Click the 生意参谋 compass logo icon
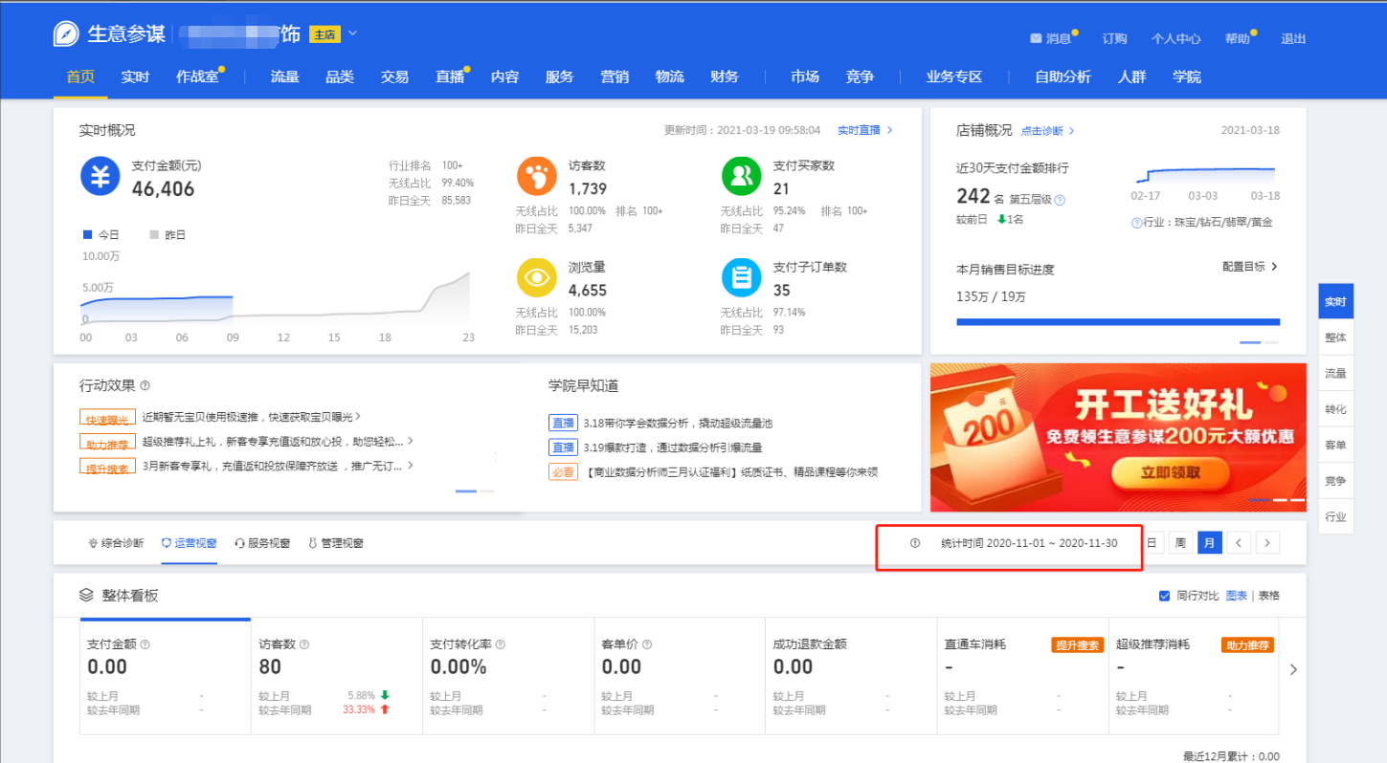The image size is (1387, 763). (x=66, y=33)
